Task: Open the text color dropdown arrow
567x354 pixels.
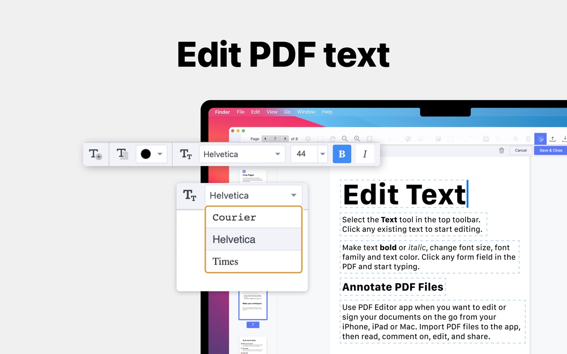Action: tap(160, 154)
